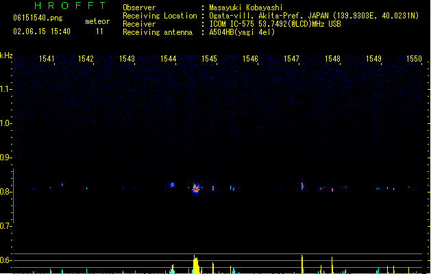Click the 0.8 kHz frequency label
431x274 pixels.
(x=5, y=192)
